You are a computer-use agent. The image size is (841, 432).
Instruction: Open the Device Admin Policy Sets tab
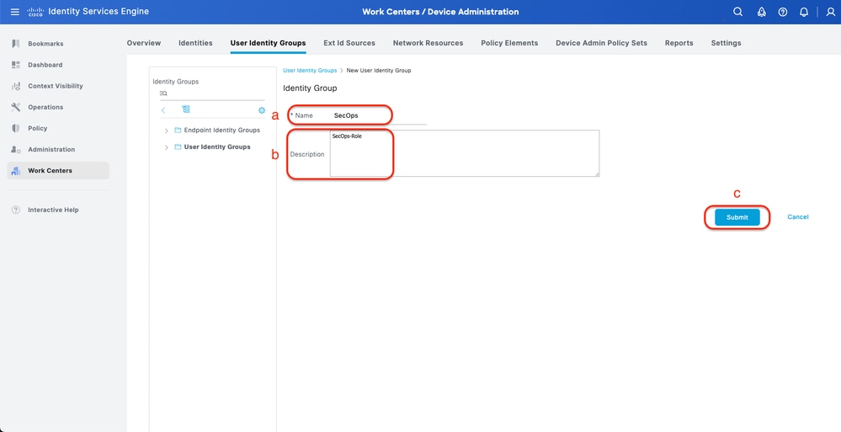pyautogui.click(x=601, y=43)
